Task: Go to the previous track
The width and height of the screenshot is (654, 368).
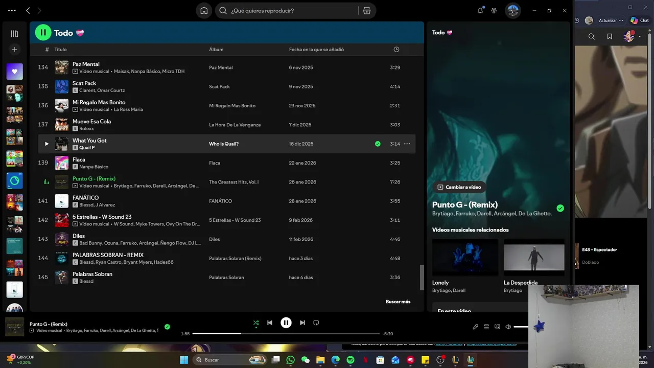Action: [270, 323]
